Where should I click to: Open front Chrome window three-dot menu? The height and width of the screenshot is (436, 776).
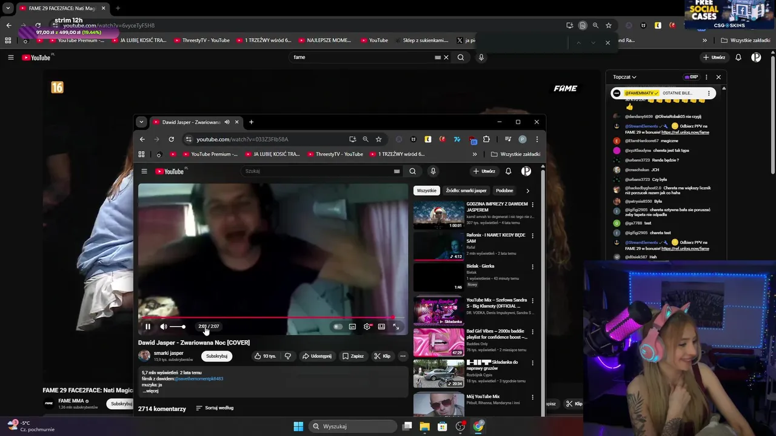(537, 139)
